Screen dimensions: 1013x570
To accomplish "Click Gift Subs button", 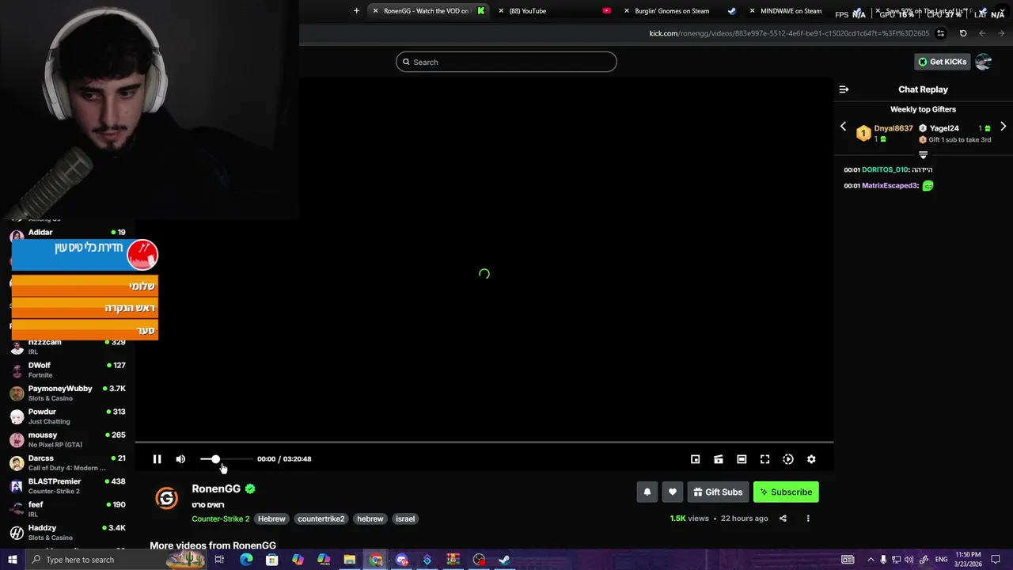I will click(x=718, y=492).
